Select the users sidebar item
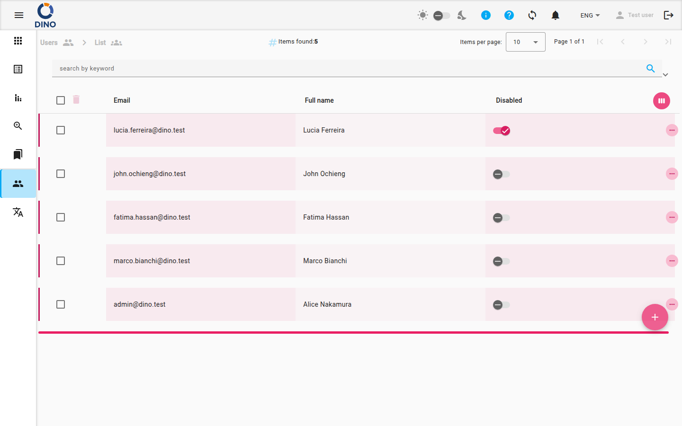 [x=18, y=183]
